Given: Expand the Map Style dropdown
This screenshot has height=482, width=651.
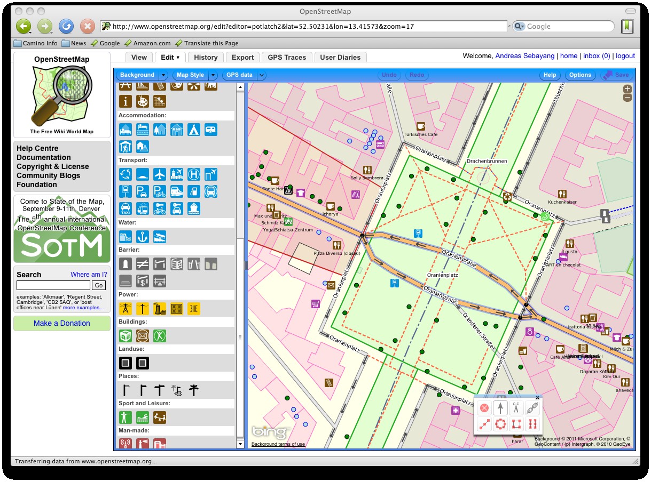Looking at the screenshot, I should [213, 75].
